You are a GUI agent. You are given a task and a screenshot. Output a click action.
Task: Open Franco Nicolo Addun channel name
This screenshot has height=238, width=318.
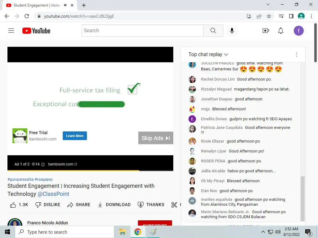pos(48,223)
